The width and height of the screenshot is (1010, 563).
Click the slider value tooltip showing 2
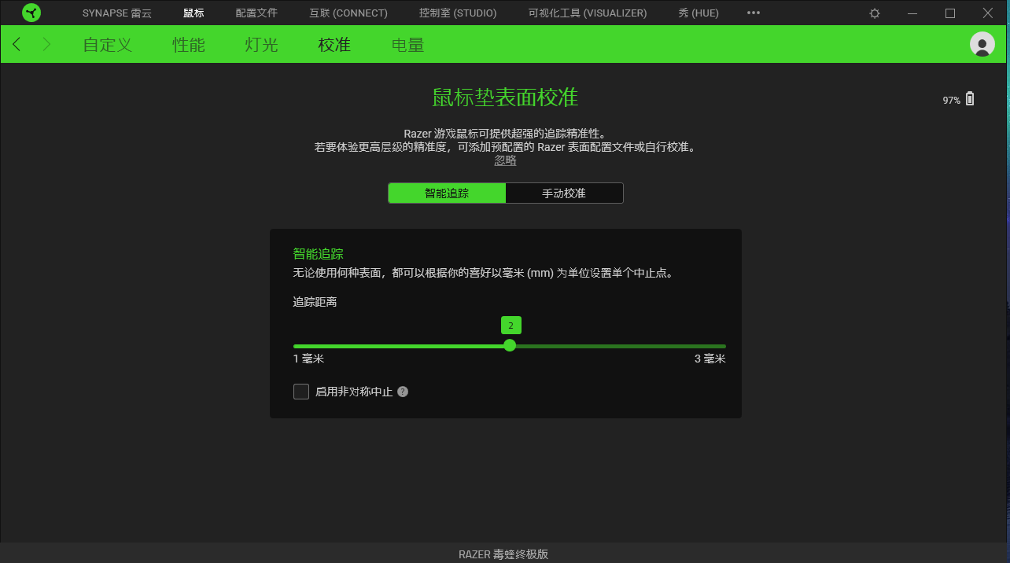[x=511, y=325]
